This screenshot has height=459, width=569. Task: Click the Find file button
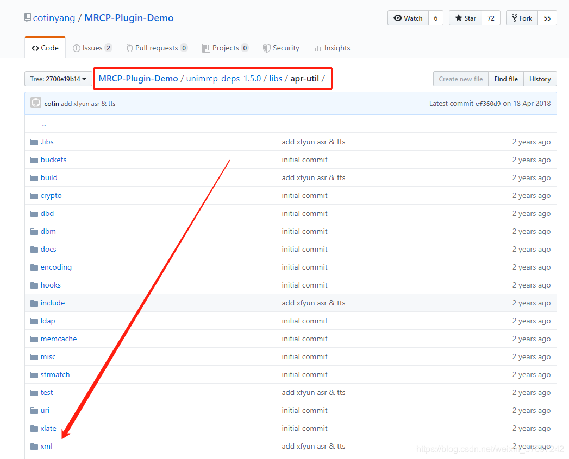[506, 79]
